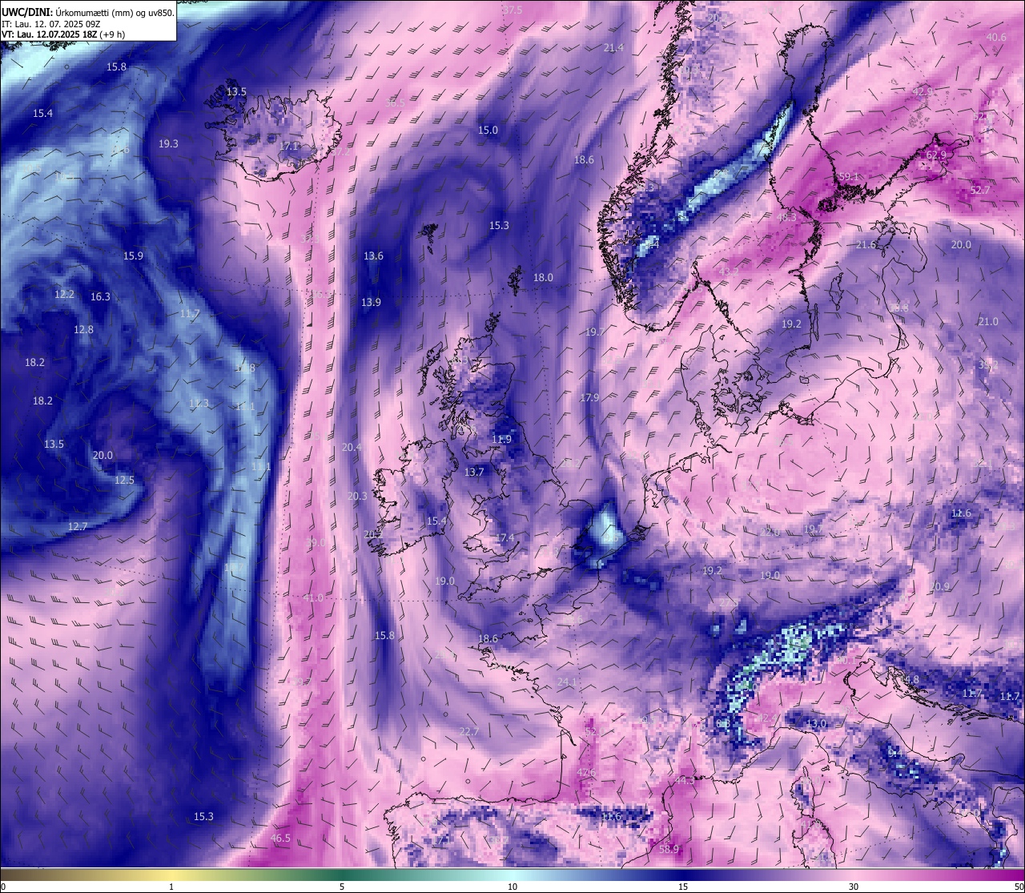Viewport: 1025px width, 893px height.
Task: Click the 20.4 value west of Ireland
Action: (352, 448)
